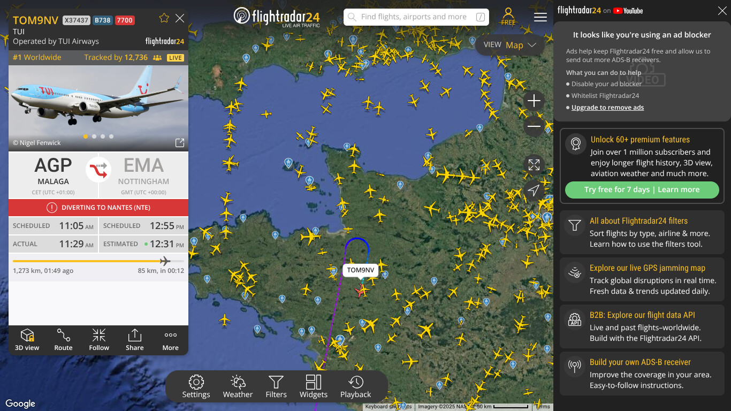Open map Settings

click(196, 386)
